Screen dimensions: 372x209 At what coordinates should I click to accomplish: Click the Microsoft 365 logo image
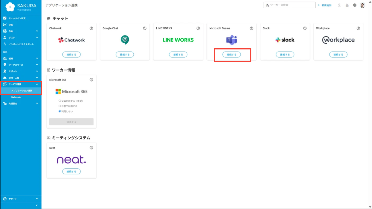click(72, 91)
